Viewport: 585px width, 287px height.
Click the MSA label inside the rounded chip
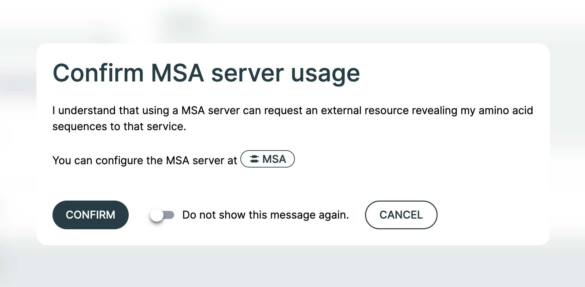tap(274, 159)
